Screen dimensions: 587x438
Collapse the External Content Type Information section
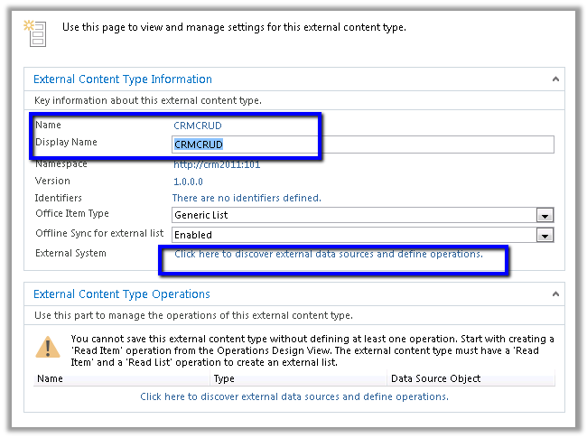(x=554, y=79)
